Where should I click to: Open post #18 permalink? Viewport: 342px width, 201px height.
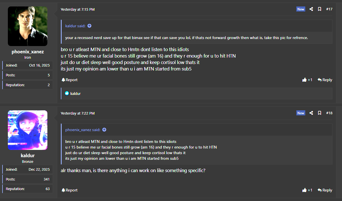tap(329, 113)
